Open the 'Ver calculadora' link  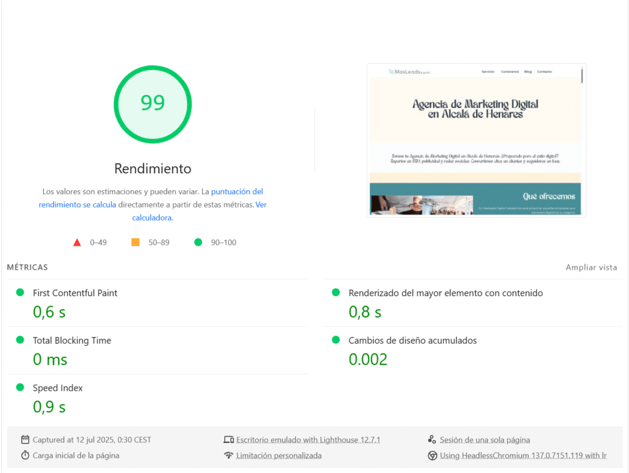151,217
